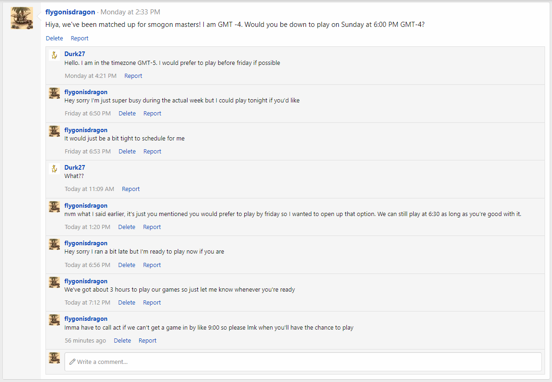The width and height of the screenshot is (552, 382).
Task: Click flygonisdragon's large profile avatar
Action: click(22, 18)
